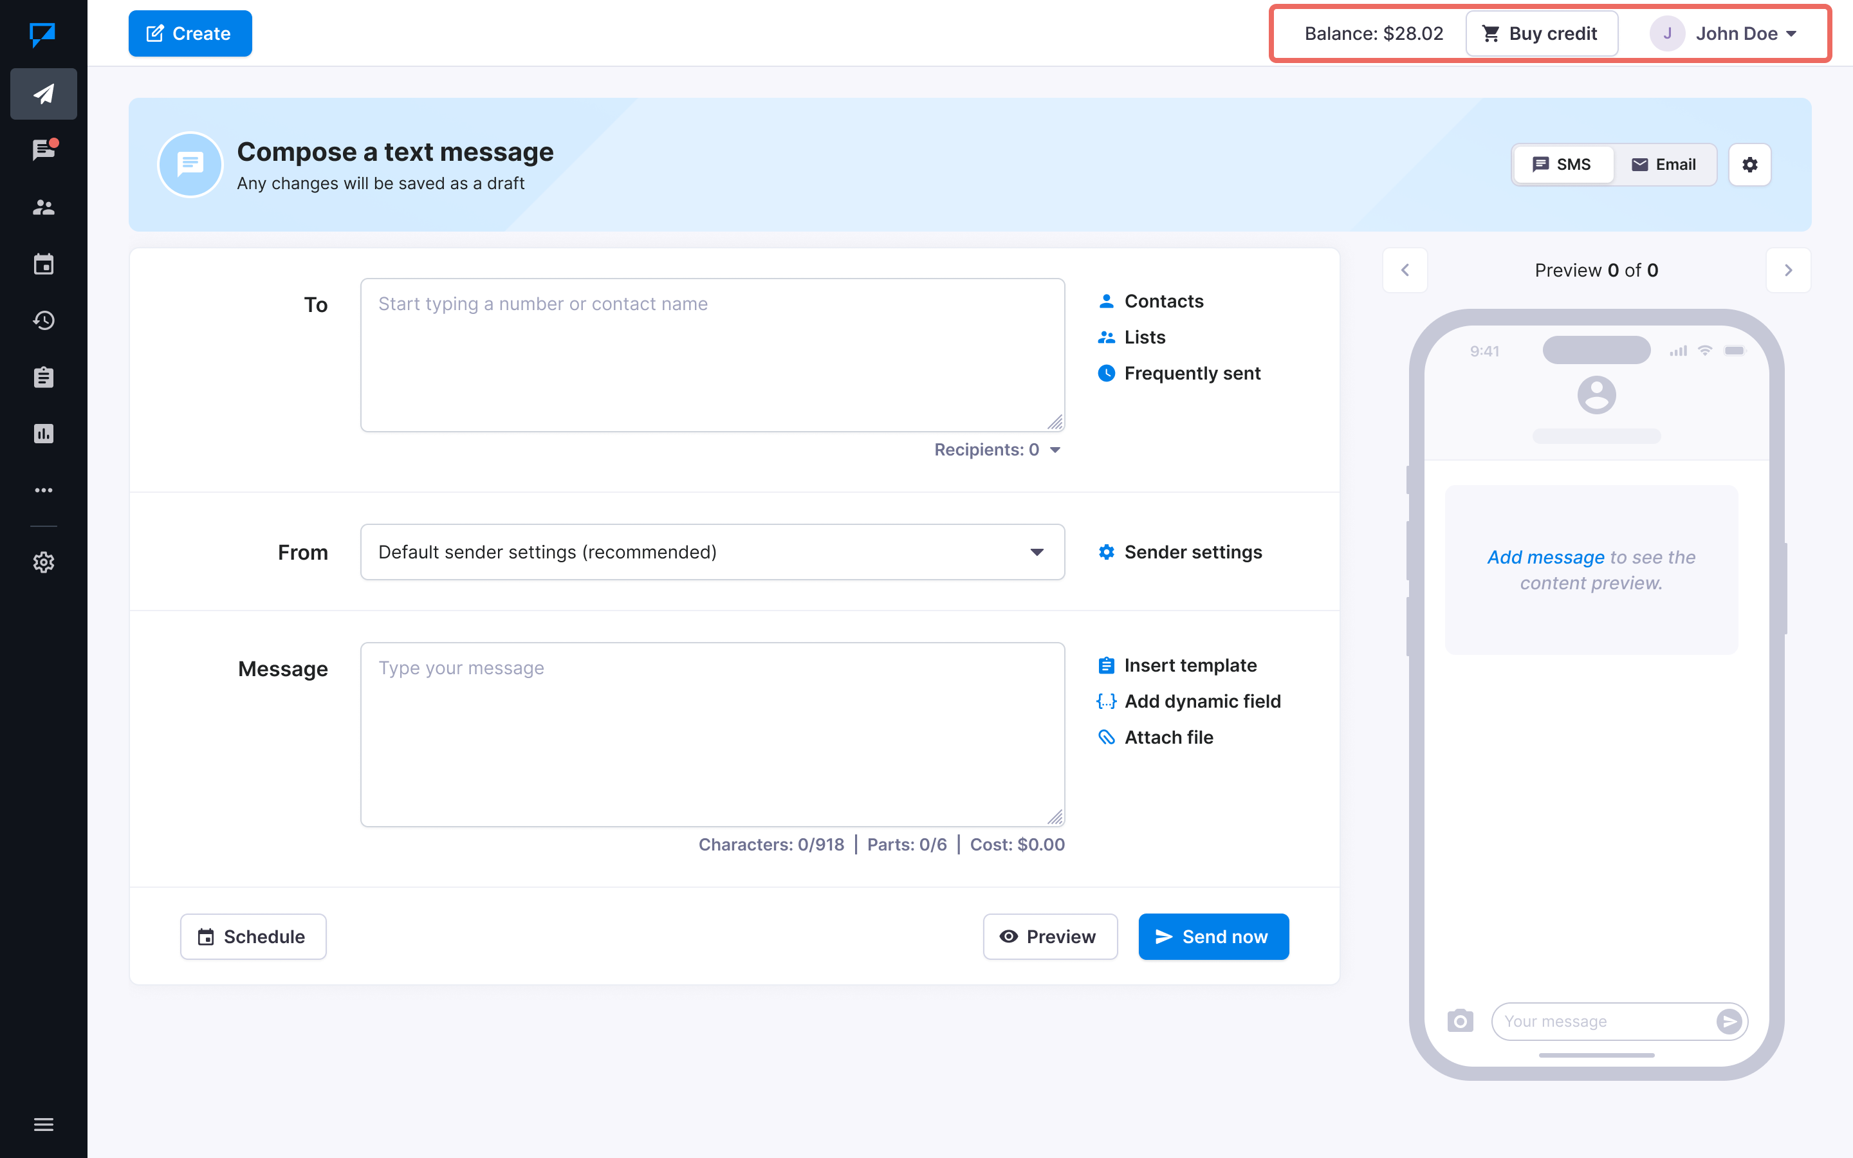This screenshot has height=1158, width=1853.
Task: Go to next preview with right arrow
Action: [x=1788, y=270]
